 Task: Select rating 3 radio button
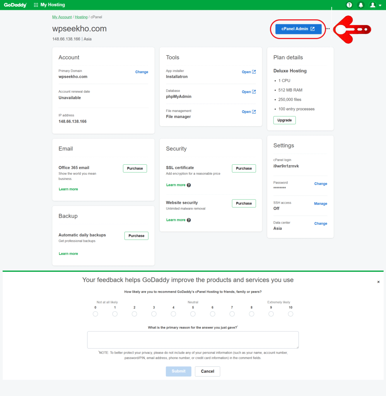click(x=154, y=314)
